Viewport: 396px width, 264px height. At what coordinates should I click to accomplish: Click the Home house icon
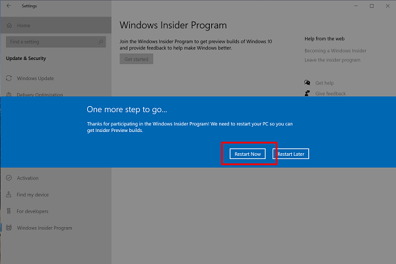tap(9, 25)
